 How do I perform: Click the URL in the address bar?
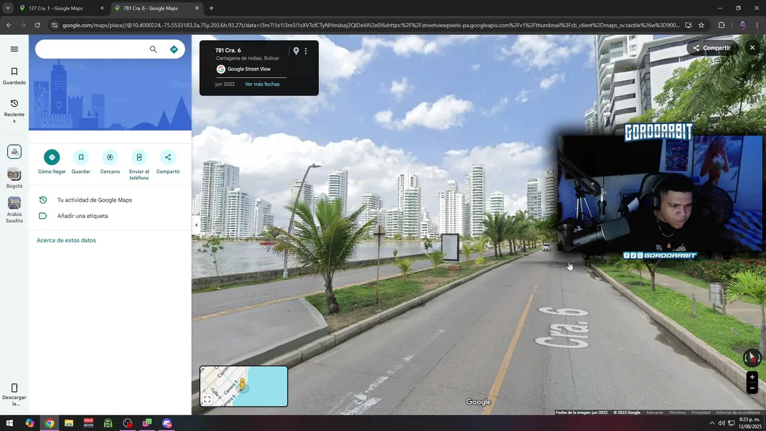click(371, 25)
